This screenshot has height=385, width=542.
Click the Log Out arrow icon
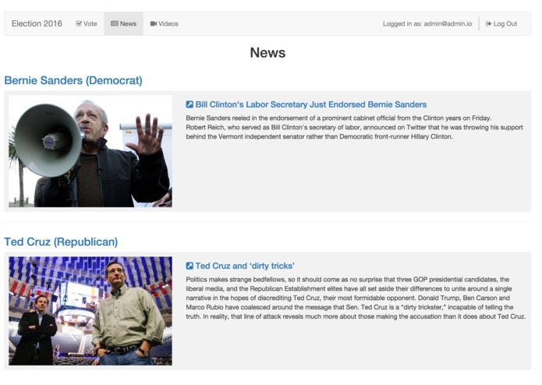pos(488,24)
